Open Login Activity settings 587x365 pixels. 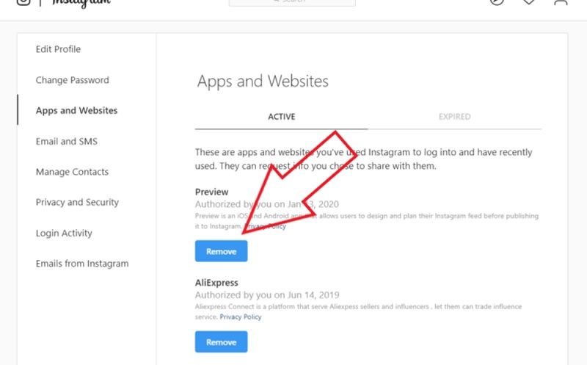pyautogui.click(x=64, y=233)
